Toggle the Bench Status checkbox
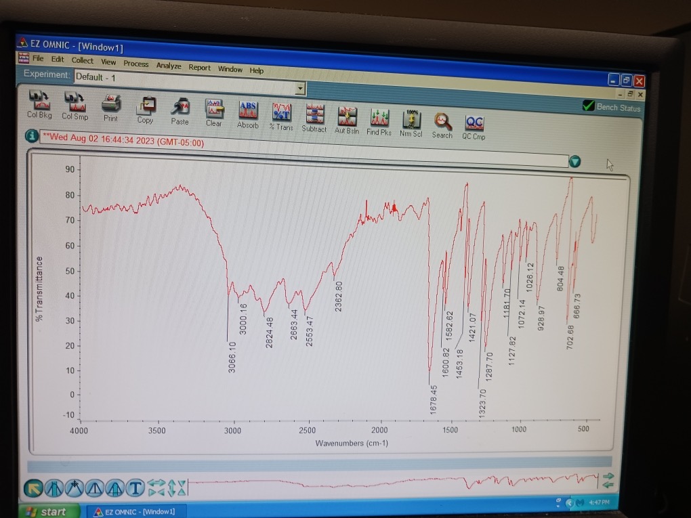 click(x=589, y=105)
